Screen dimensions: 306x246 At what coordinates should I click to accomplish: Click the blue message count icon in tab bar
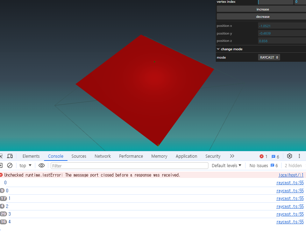coord(273,157)
